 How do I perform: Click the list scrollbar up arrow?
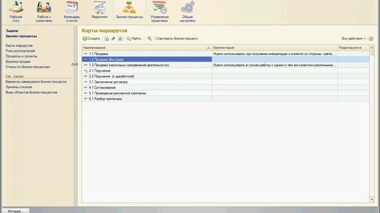click(372, 47)
